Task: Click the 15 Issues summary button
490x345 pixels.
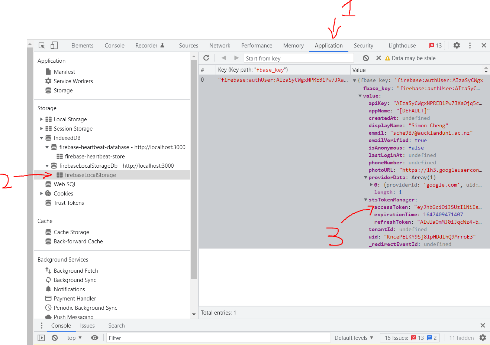Action: click(x=410, y=338)
